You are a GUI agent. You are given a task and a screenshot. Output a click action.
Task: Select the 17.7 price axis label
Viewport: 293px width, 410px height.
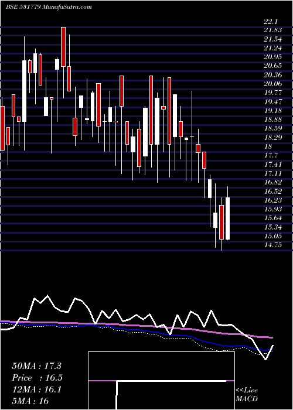pos(271,156)
